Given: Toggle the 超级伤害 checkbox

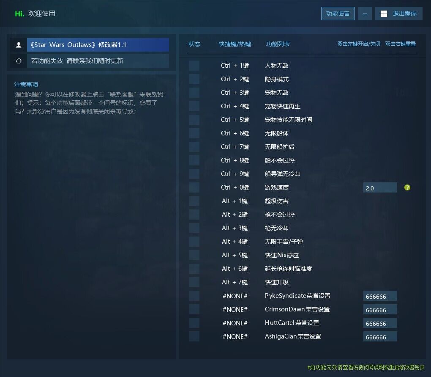Looking at the screenshot, I should click(x=194, y=201).
